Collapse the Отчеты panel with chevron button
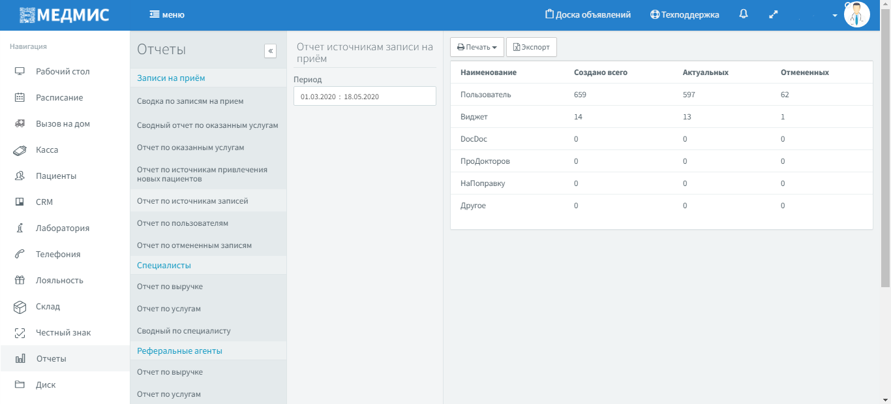The width and height of the screenshot is (891, 404). [x=270, y=52]
